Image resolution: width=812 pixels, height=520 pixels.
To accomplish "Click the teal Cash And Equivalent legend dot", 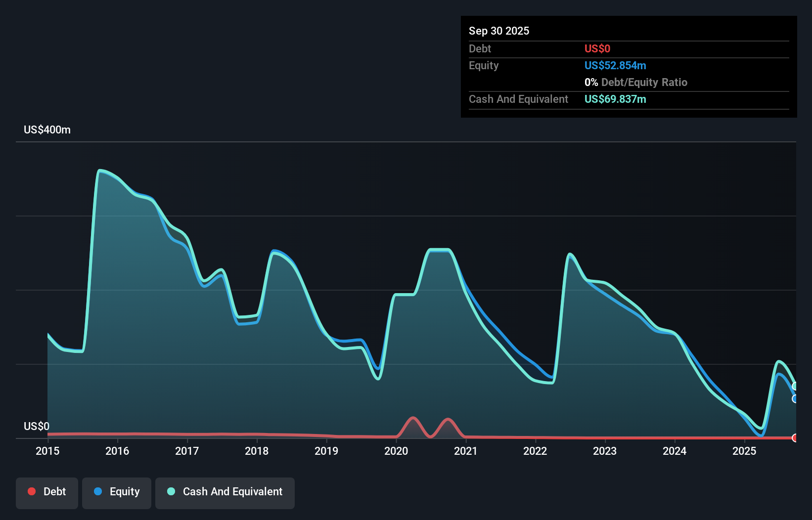I will click(x=171, y=491).
